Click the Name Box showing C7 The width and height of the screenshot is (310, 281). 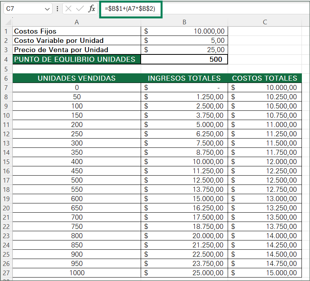point(28,9)
